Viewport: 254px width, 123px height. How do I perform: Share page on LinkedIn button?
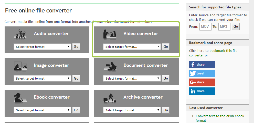click(x=202, y=91)
